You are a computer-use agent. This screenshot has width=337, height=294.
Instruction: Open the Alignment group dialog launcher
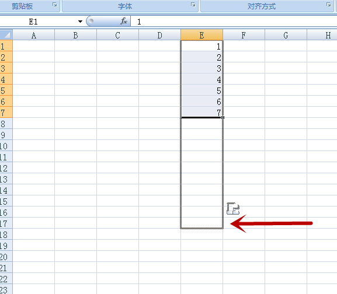pos(329,5)
